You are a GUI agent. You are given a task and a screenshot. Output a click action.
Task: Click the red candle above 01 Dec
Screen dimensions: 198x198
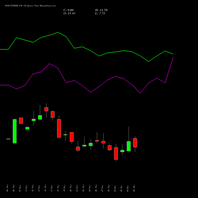(x=116, y=153)
